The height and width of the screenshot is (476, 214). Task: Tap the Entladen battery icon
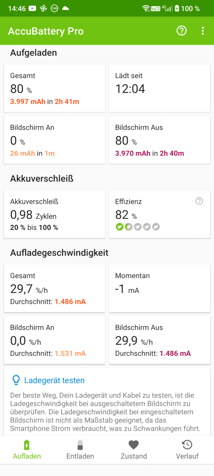click(x=80, y=445)
